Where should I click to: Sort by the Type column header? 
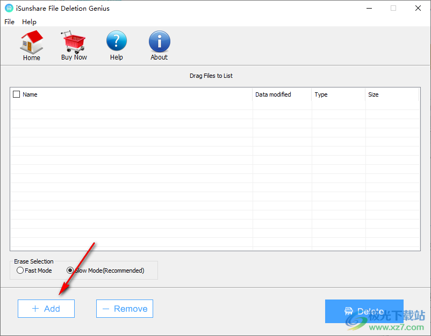pyautogui.click(x=339, y=94)
